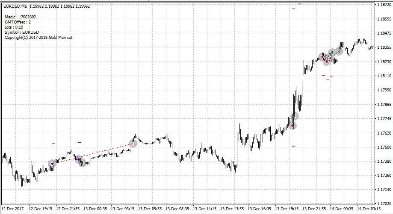Image resolution: width=393 pixels, height=214 pixels.
Task: Click the '13 Dec 03:15' time label
Action: pyautogui.click(x=123, y=209)
